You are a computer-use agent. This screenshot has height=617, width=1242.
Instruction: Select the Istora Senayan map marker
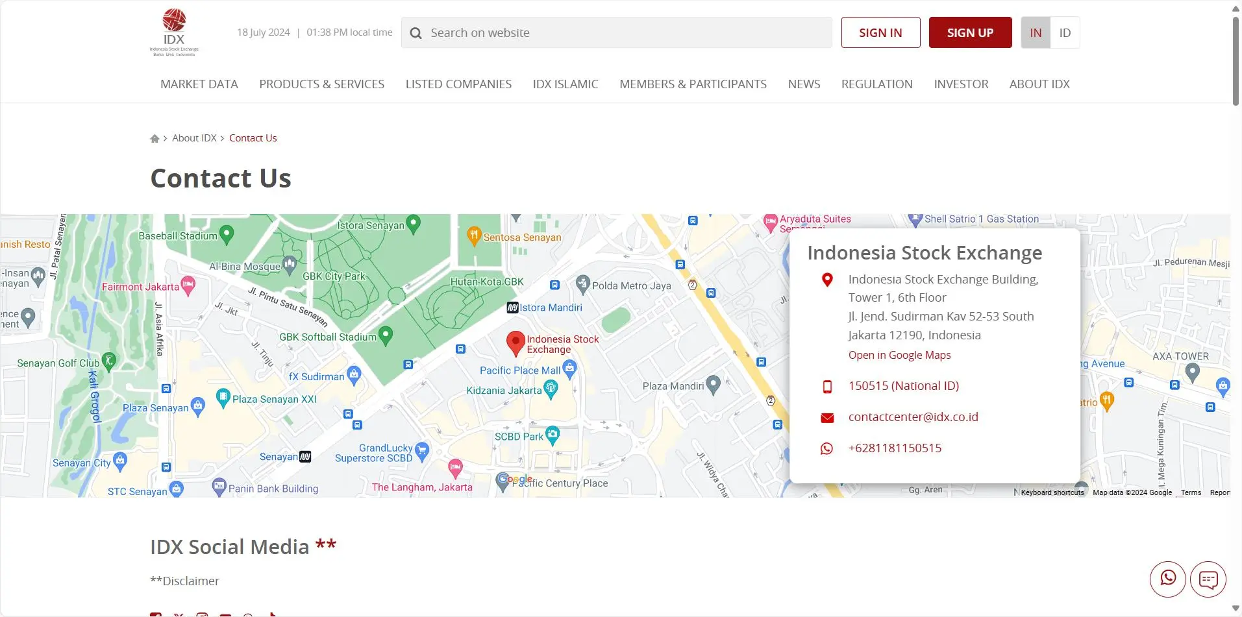413,224
